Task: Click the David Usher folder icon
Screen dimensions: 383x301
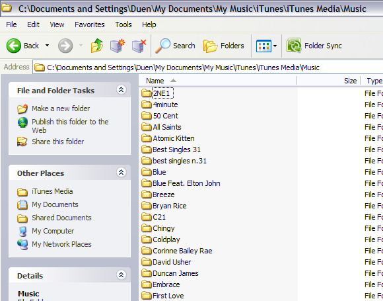Action: [x=147, y=262]
